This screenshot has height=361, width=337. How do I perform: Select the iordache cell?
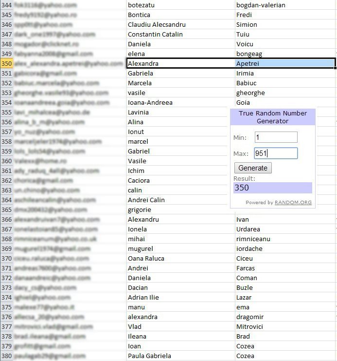coord(285,248)
